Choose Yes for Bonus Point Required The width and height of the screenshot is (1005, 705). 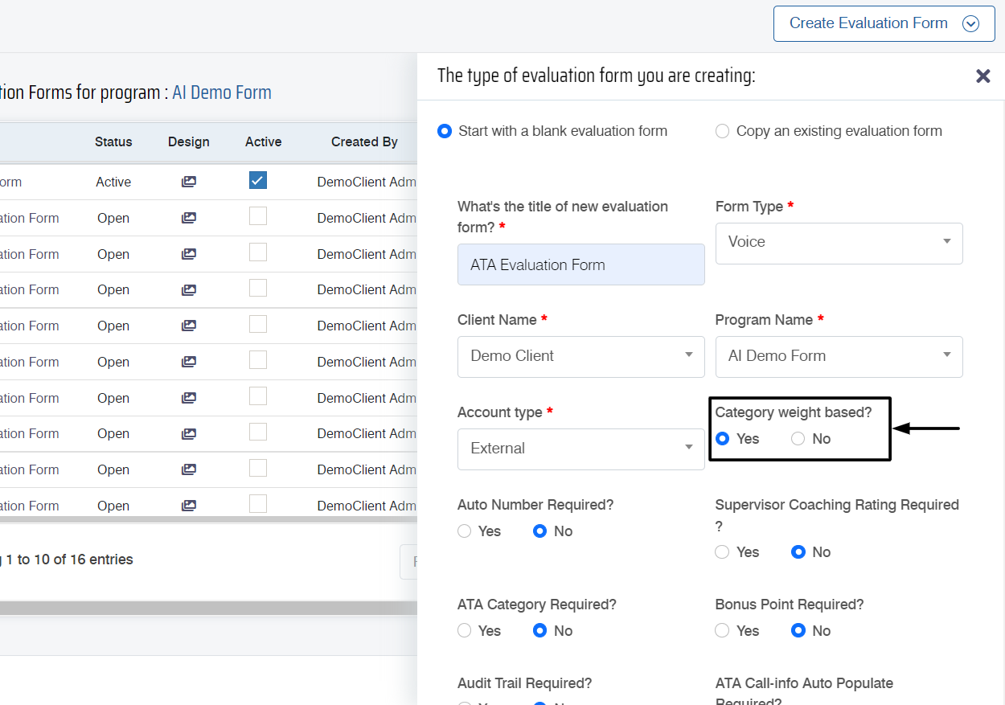tap(722, 631)
